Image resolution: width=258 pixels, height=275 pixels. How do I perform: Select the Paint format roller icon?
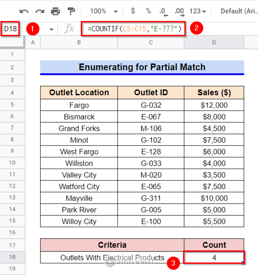(71, 11)
